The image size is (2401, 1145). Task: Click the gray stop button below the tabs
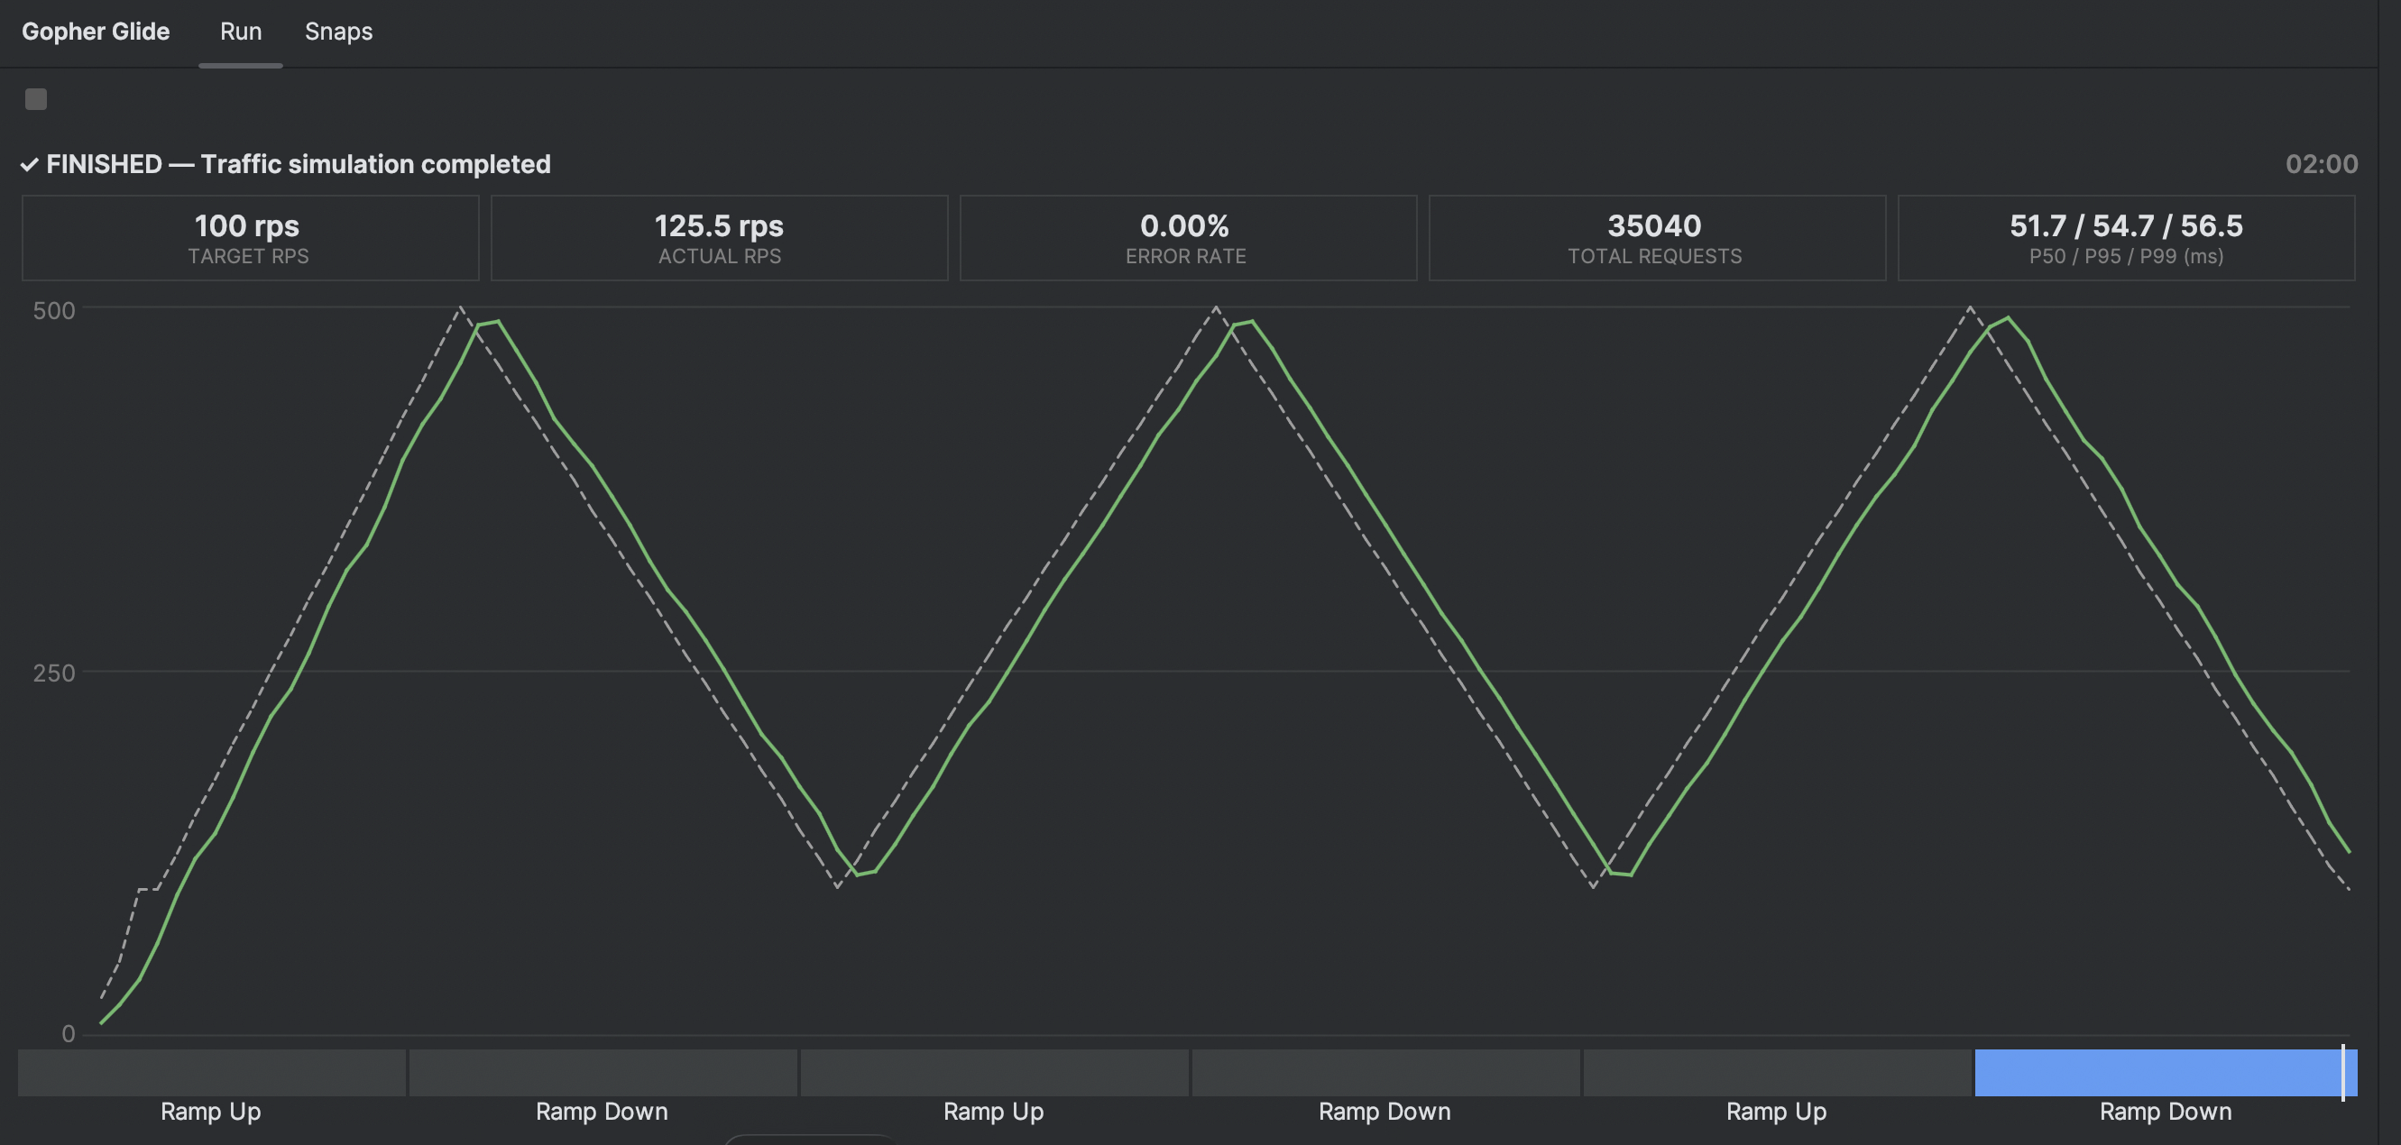point(35,99)
